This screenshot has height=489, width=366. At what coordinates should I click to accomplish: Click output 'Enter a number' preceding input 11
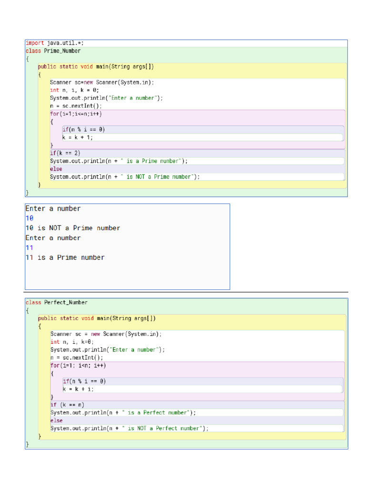tap(53, 238)
